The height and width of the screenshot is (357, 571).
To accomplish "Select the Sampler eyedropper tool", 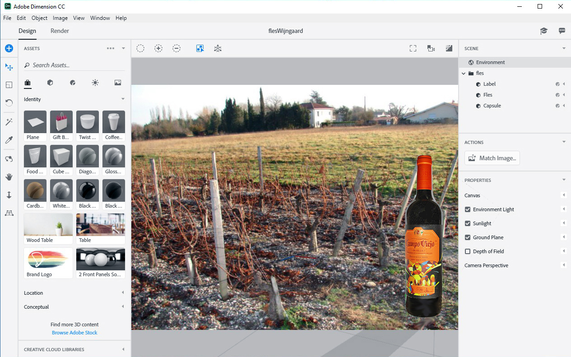I will 9,140.
